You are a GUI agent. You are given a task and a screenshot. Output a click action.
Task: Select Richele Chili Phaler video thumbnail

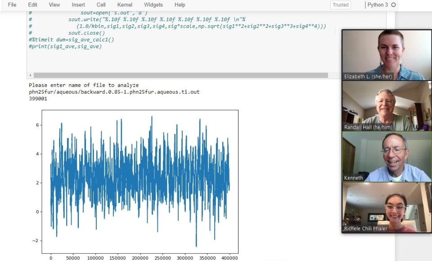coord(387,207)
